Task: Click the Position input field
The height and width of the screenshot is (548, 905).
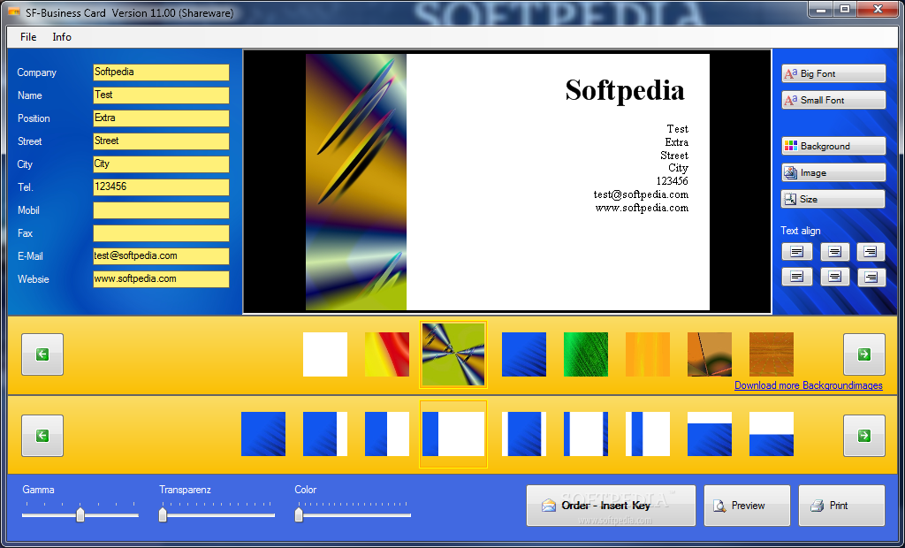Action: [161, 118]
